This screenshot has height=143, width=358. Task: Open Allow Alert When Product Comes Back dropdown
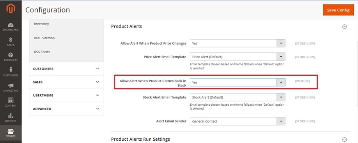237,82
